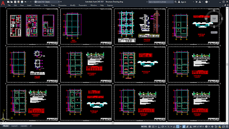The width and height of the screenshot is (229, 129).
Task: Switch to the Layout1 tab
Action: [14, 126]
